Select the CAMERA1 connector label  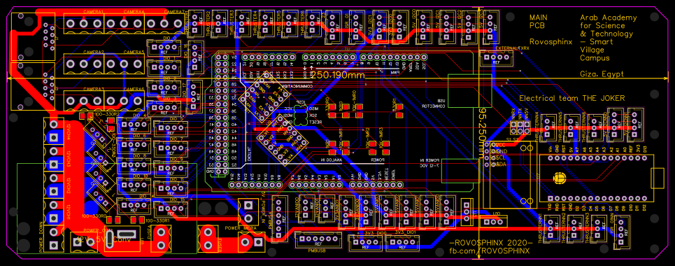pyautogui.click(x=94, y=12)
